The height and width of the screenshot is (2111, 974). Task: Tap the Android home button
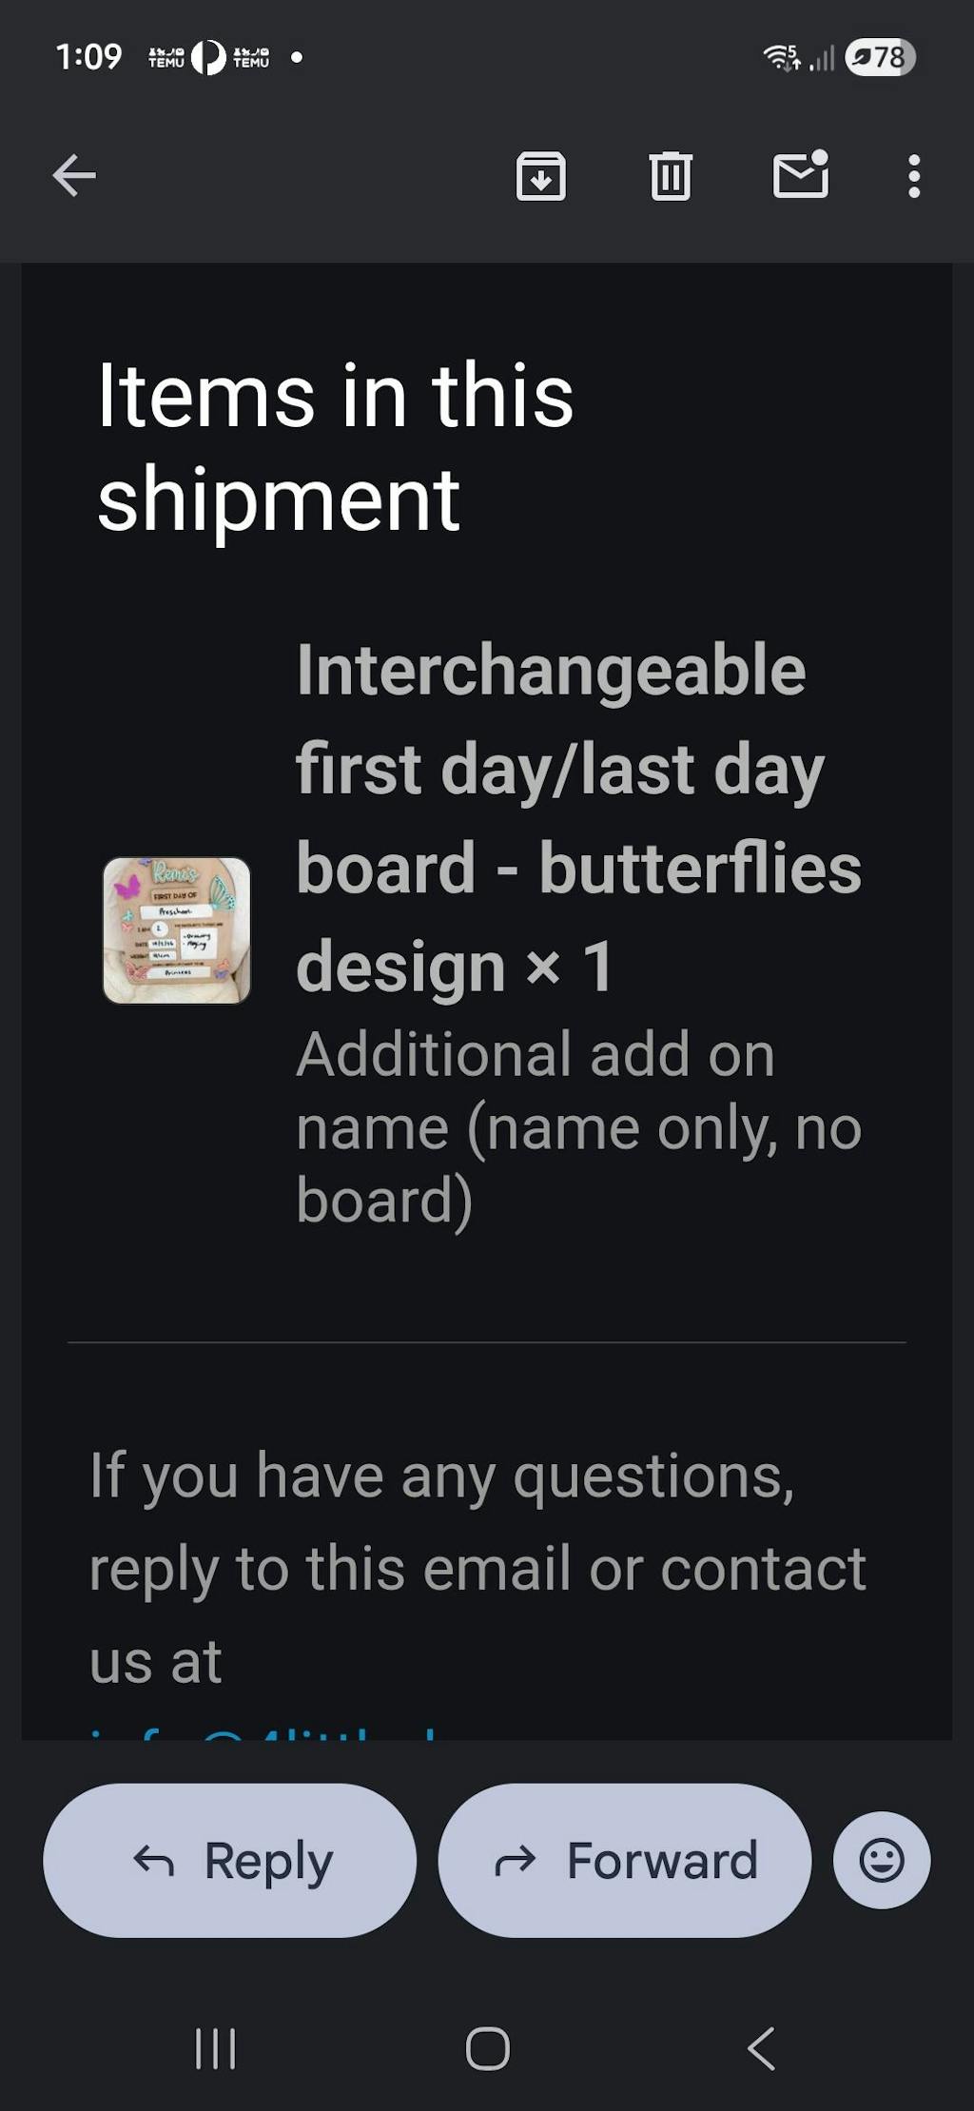click(487, 2048)
